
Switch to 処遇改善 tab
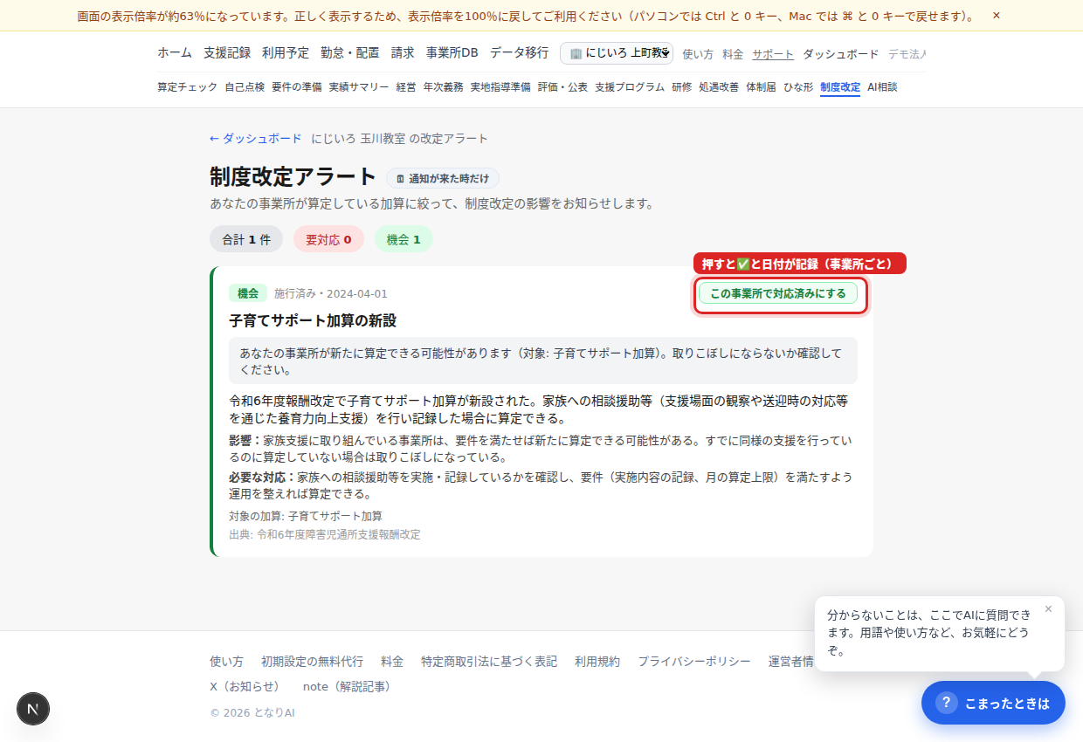coord(719,87)
